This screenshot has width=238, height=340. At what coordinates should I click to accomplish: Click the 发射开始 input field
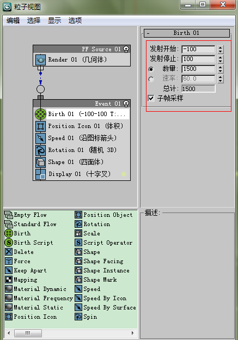tap(198, 49)
